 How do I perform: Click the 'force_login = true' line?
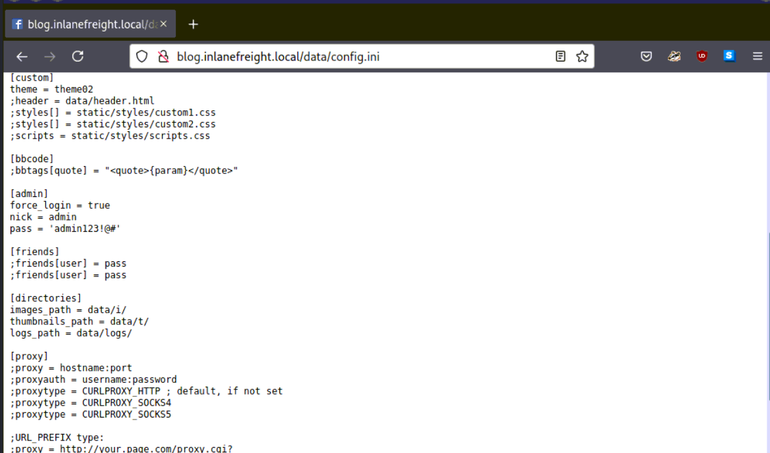tap(60, 205)
